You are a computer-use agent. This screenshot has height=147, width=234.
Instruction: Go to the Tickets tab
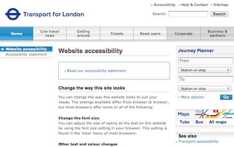(x=117, y=33)
